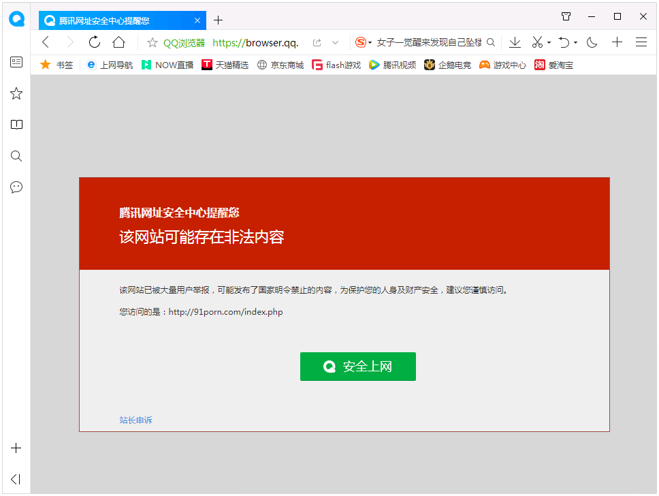Click the undo closed tab icon

[564, 42]
